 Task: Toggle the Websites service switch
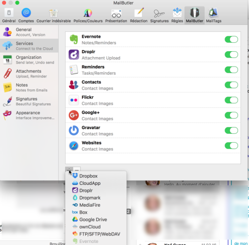(x=231, y=146)
